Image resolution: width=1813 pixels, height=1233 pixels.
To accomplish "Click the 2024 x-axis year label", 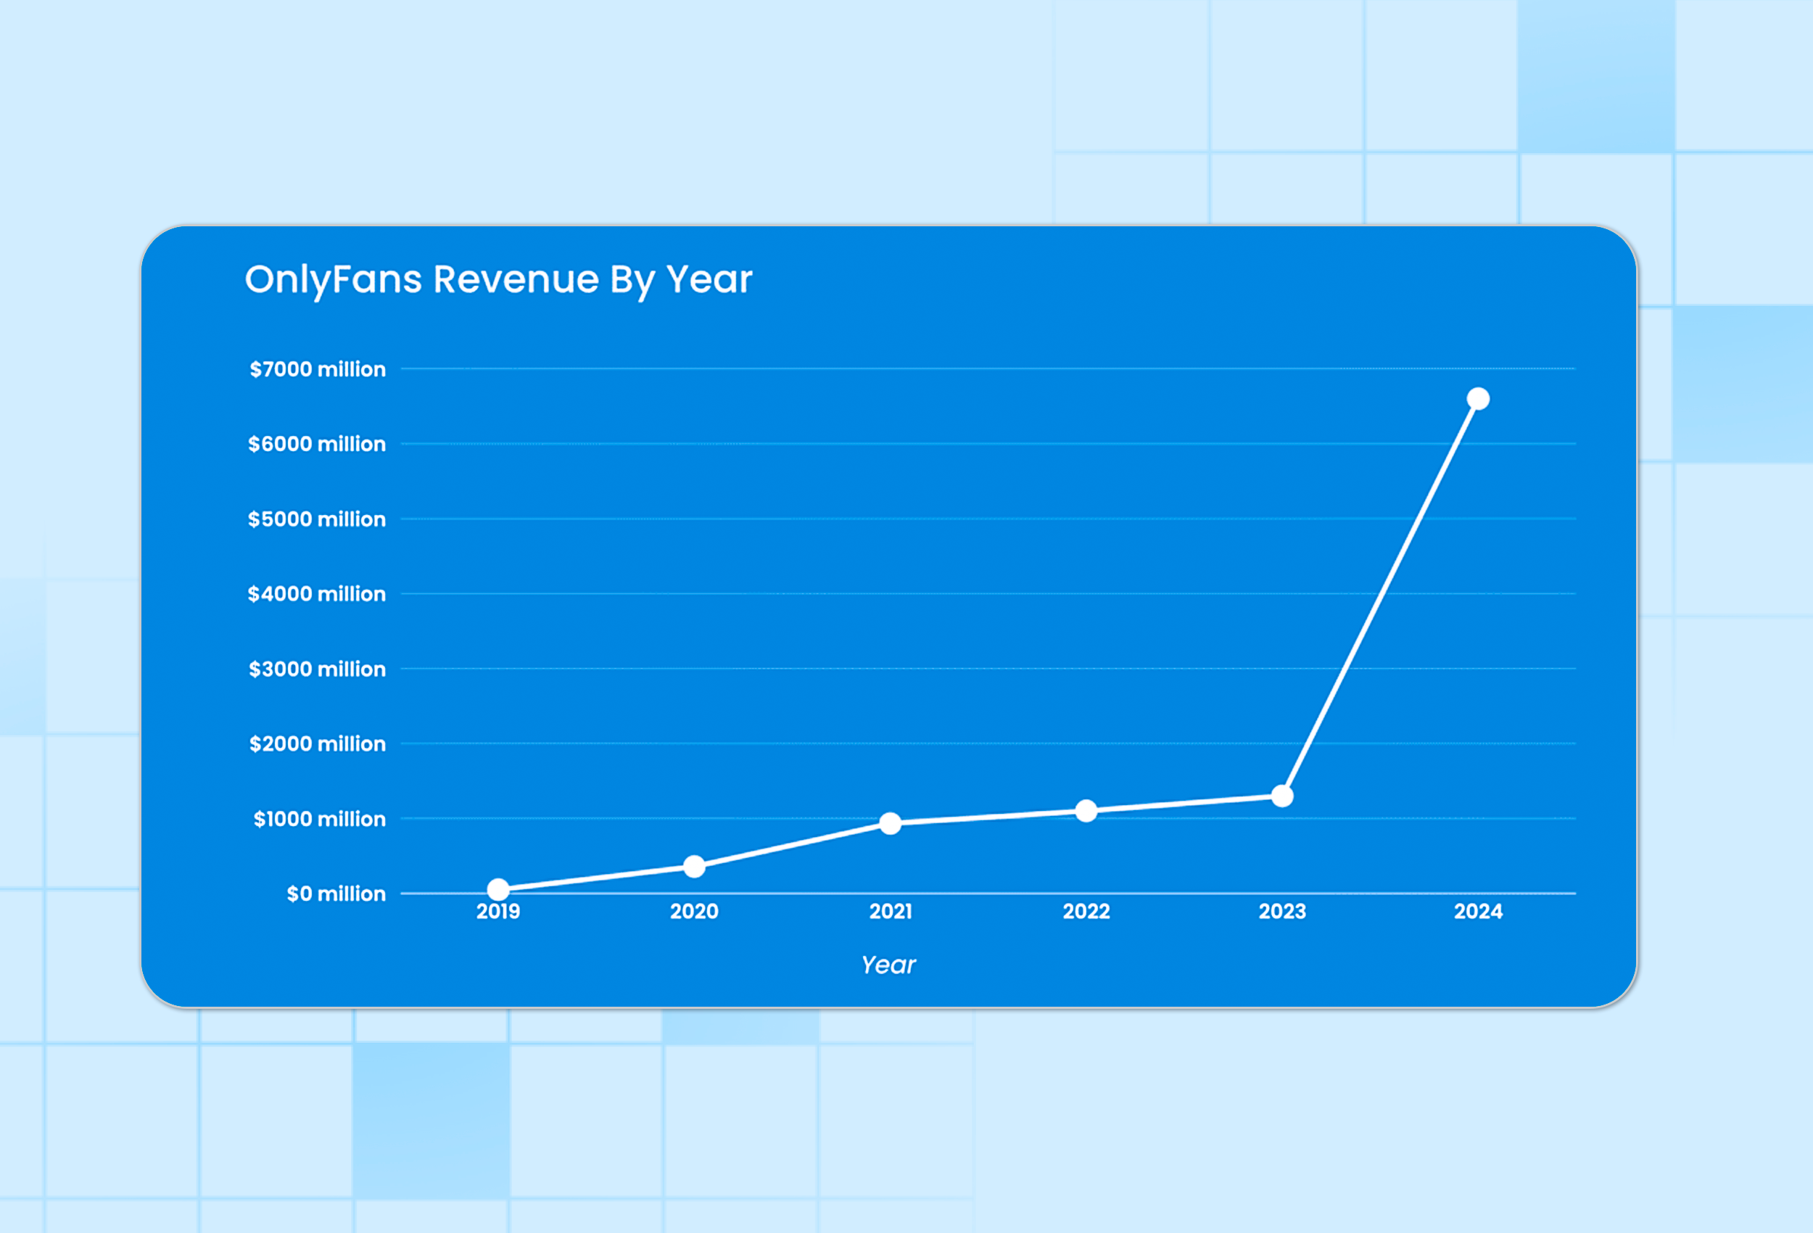I will click(1479, 912).
